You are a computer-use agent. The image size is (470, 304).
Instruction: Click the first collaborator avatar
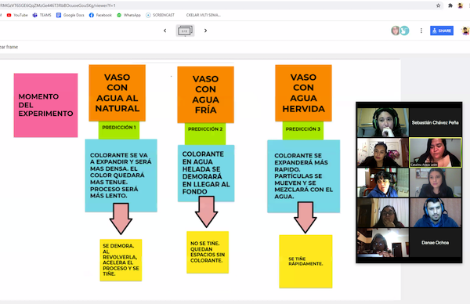coord(396,31)
